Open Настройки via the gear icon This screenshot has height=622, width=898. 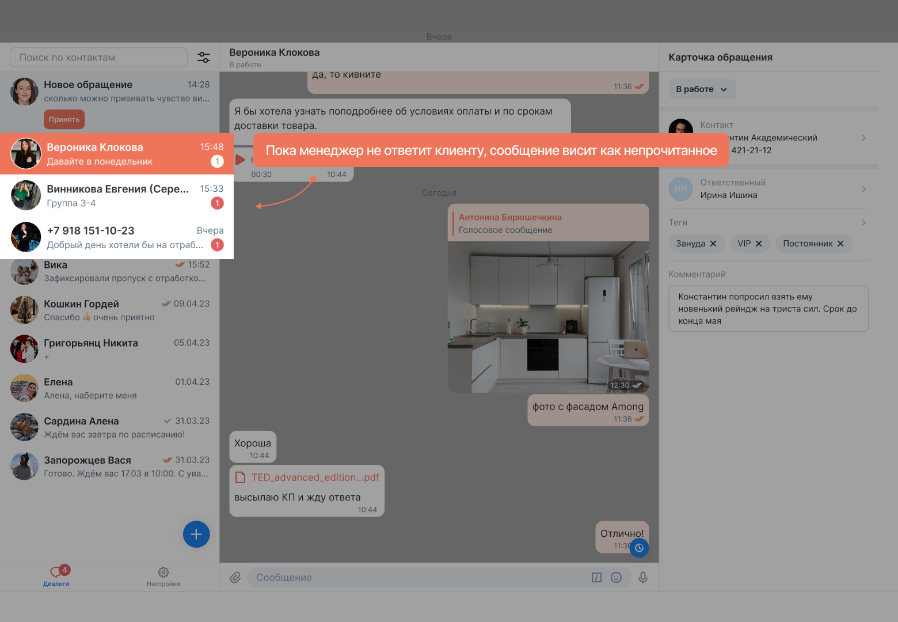[163, 577]
